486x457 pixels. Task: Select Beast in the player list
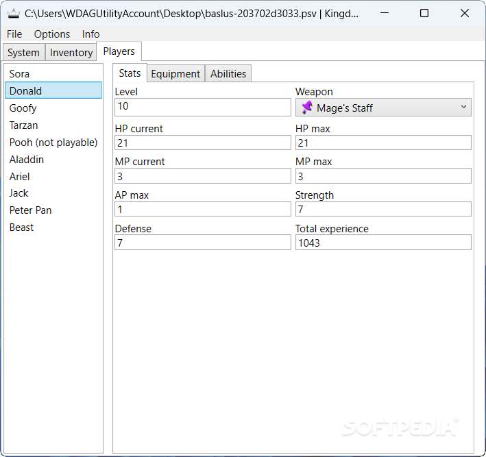click(x=53, y=227)
